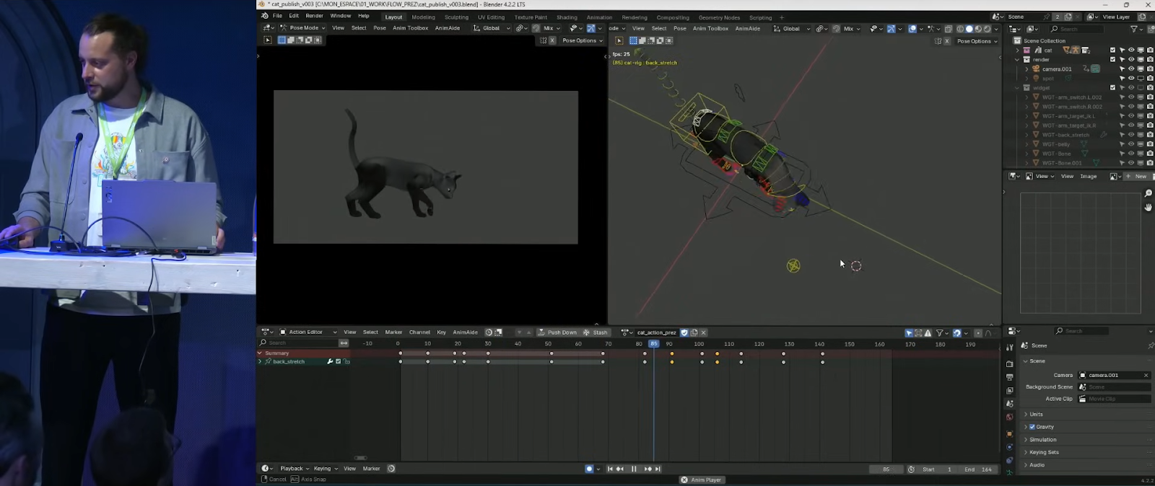Click the Push Down button
Image resolution: width=1155 pixels, height=486 pixels.
pos(557,332)
